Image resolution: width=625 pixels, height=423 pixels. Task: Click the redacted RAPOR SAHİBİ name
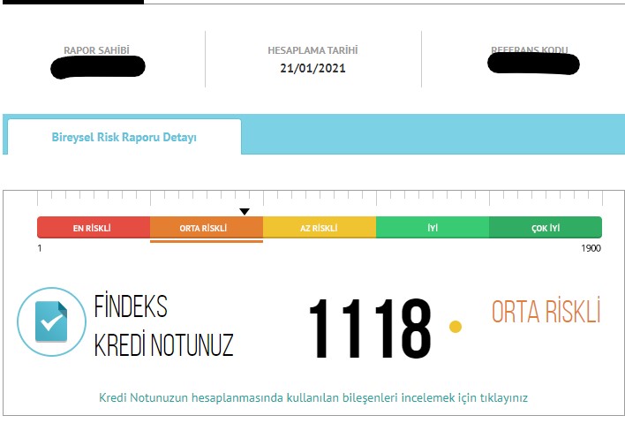point(98,67)
